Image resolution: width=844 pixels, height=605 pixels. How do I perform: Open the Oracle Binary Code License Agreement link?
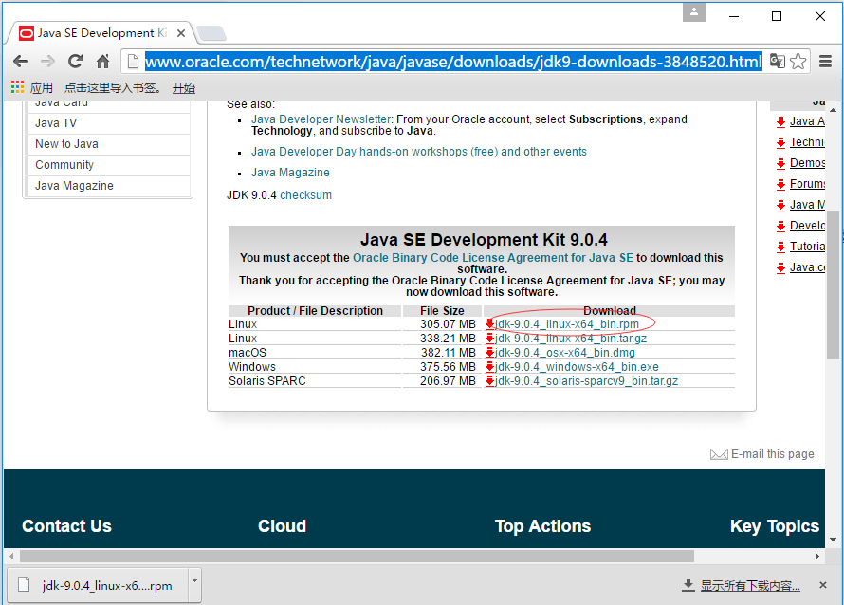(493, 258)
